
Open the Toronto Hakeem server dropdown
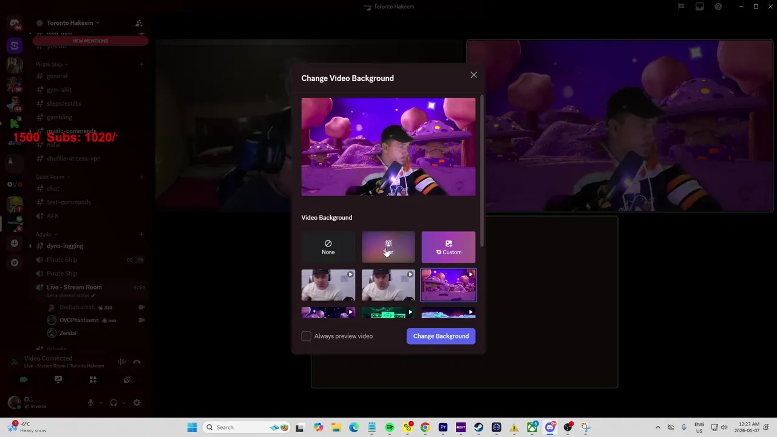(73, 23)
